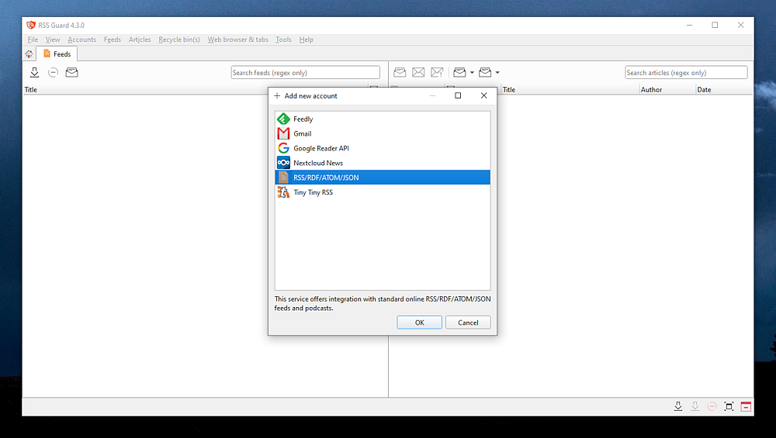
Task: Sort articles by the Title column header
Action: (x=509, y=89)
